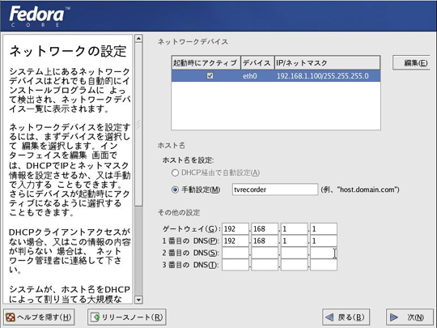Click 戻る(B) back button
Image resolution: width=437 pixels, height=328 pixels.
(x=346, y=317)
